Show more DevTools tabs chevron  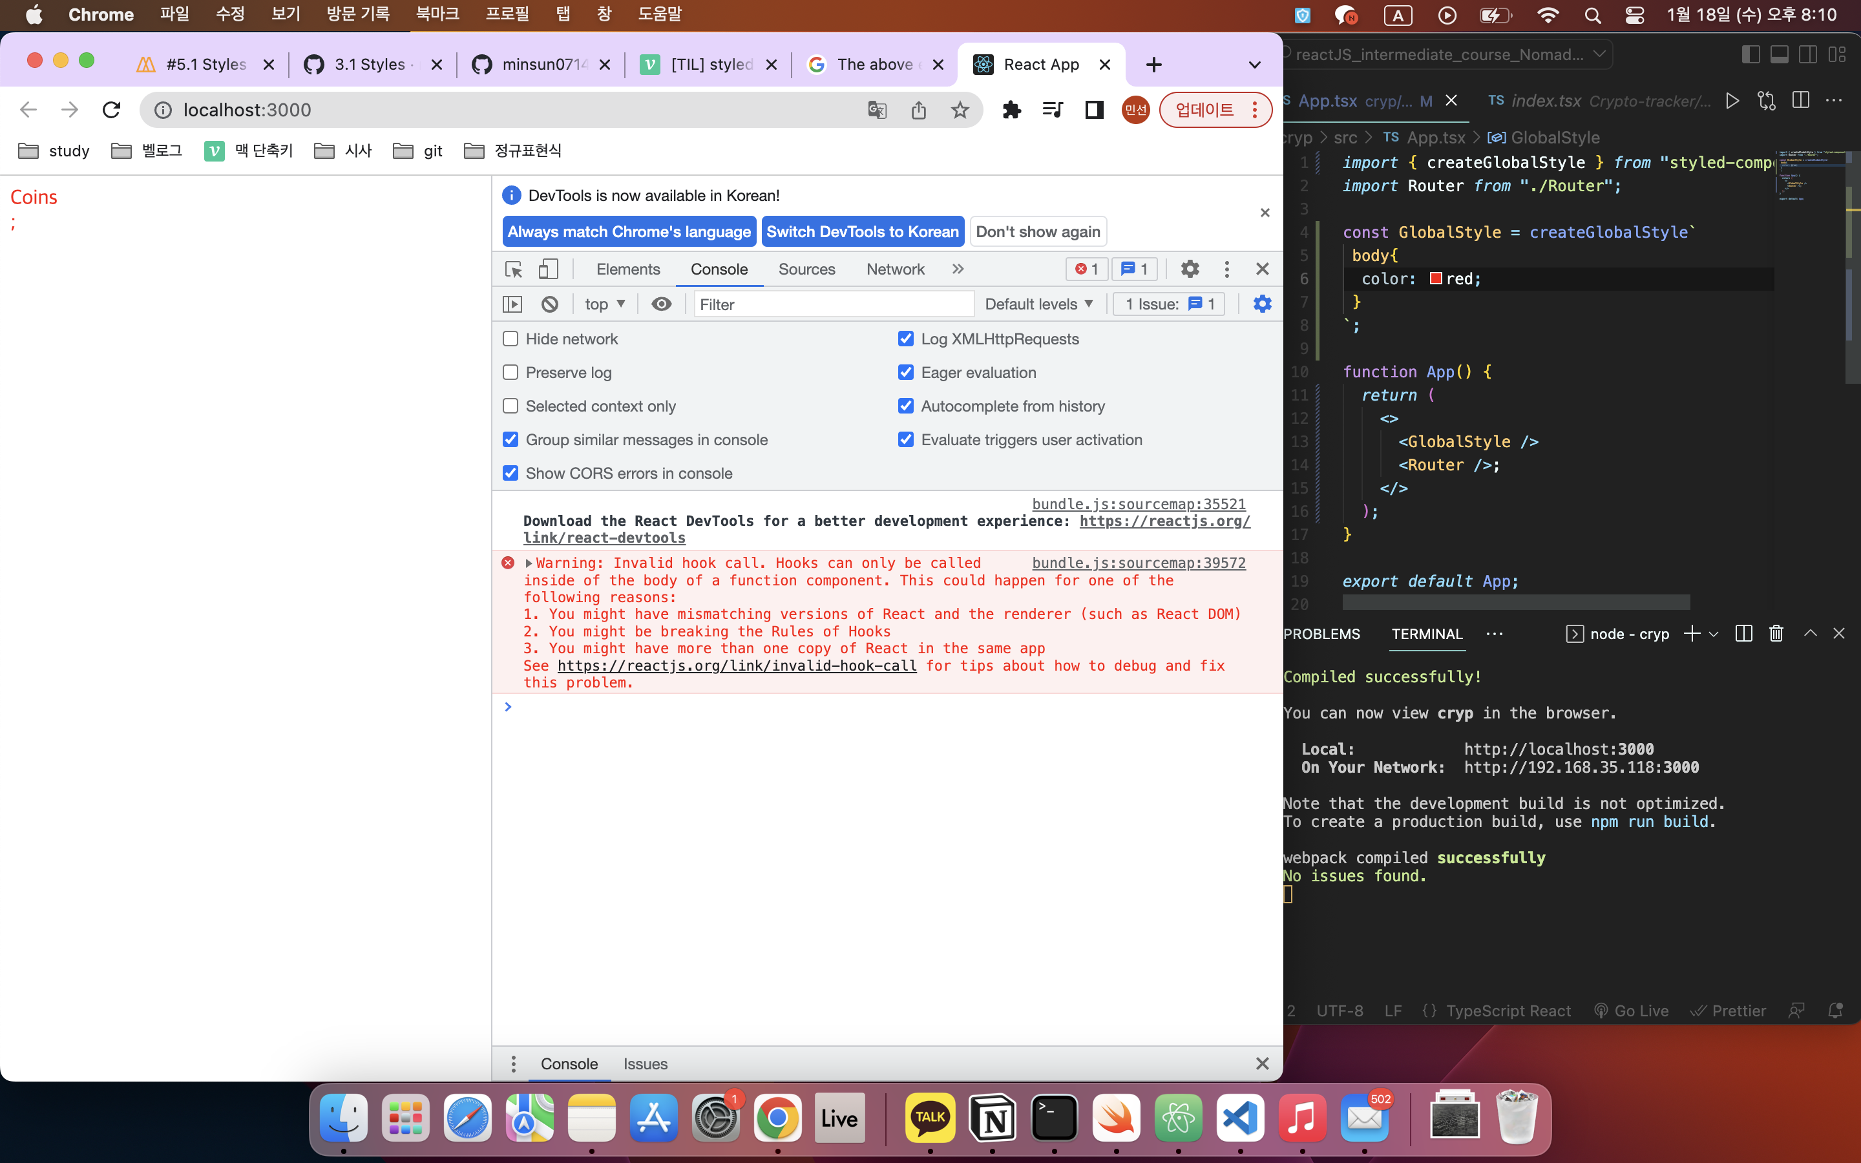[958, 268]
